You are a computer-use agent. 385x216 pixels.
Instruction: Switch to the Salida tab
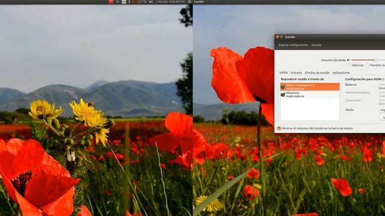click(x=283, y=73)
